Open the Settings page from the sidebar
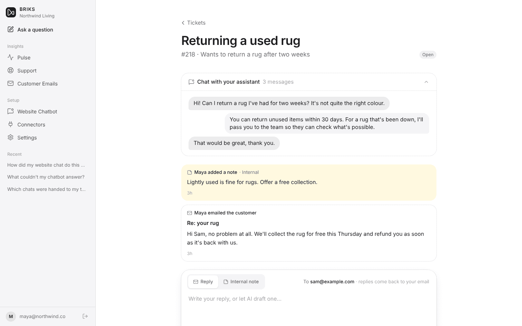Viewport: 522px width, 326px height. click(48, 137)
